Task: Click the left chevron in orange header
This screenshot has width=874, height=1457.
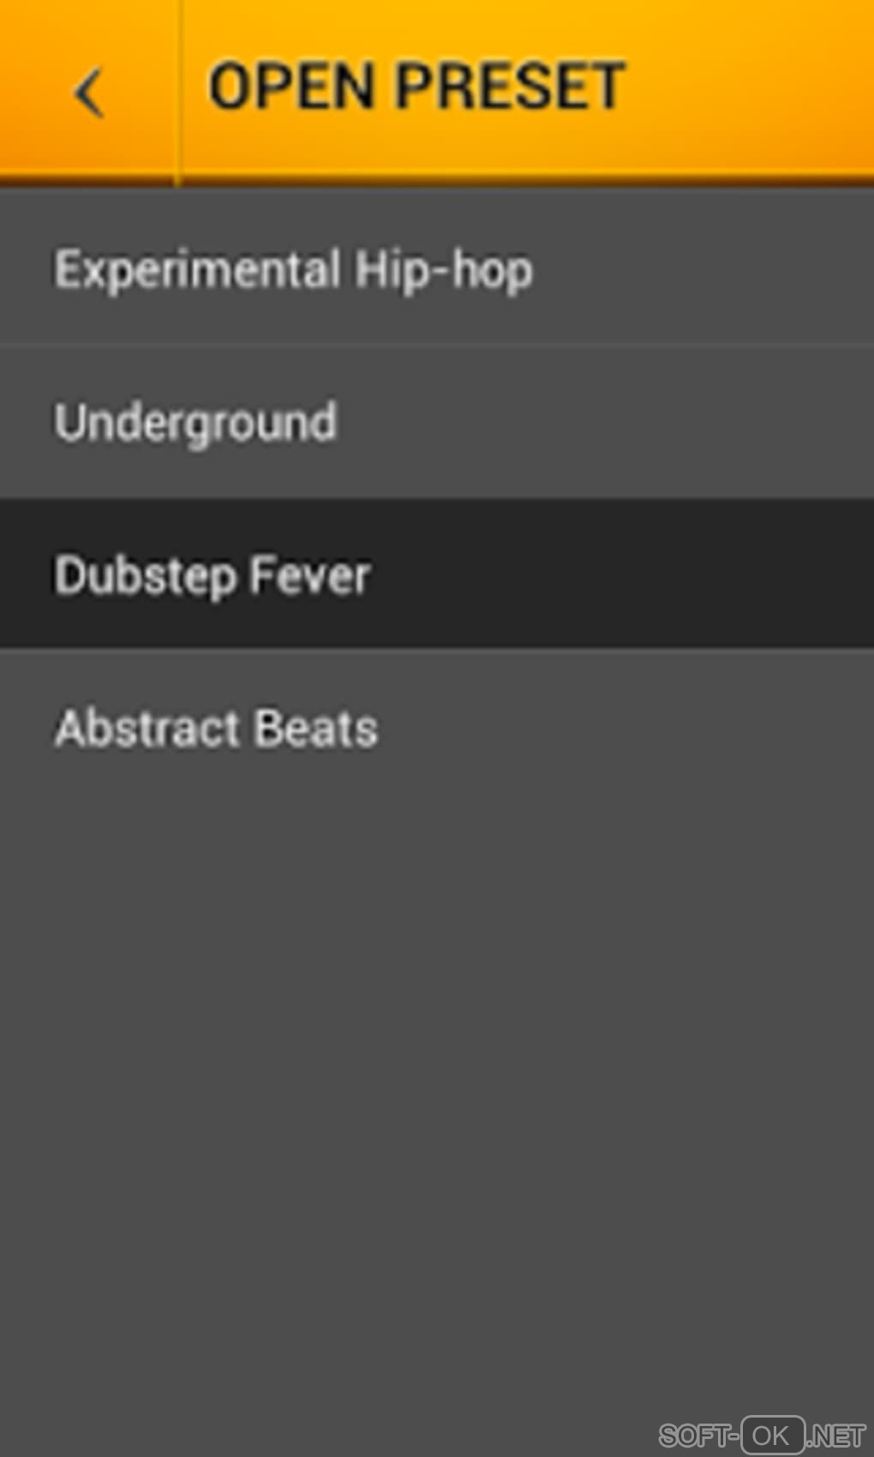Action: (x=89, y=93)
